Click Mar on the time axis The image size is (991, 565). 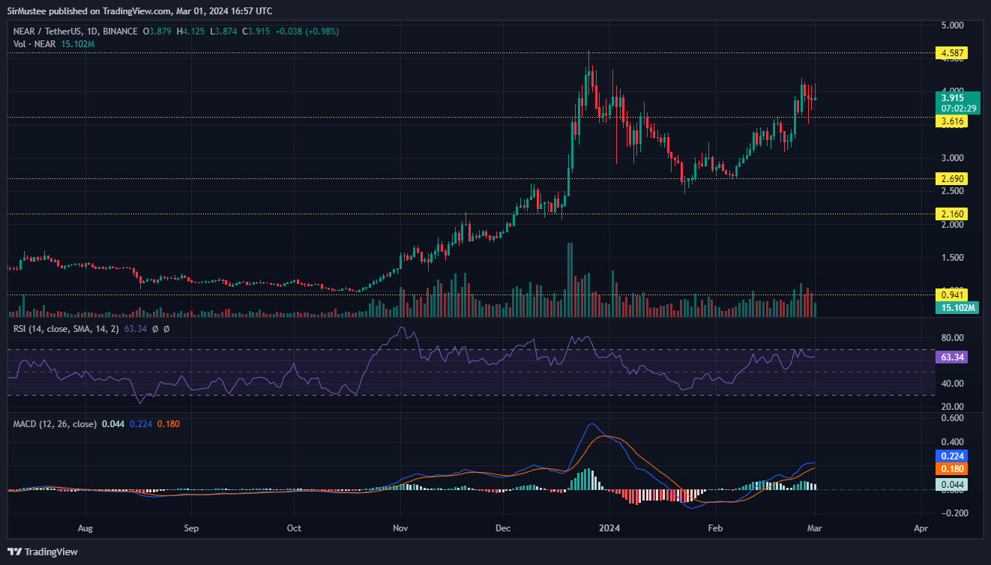813,528
